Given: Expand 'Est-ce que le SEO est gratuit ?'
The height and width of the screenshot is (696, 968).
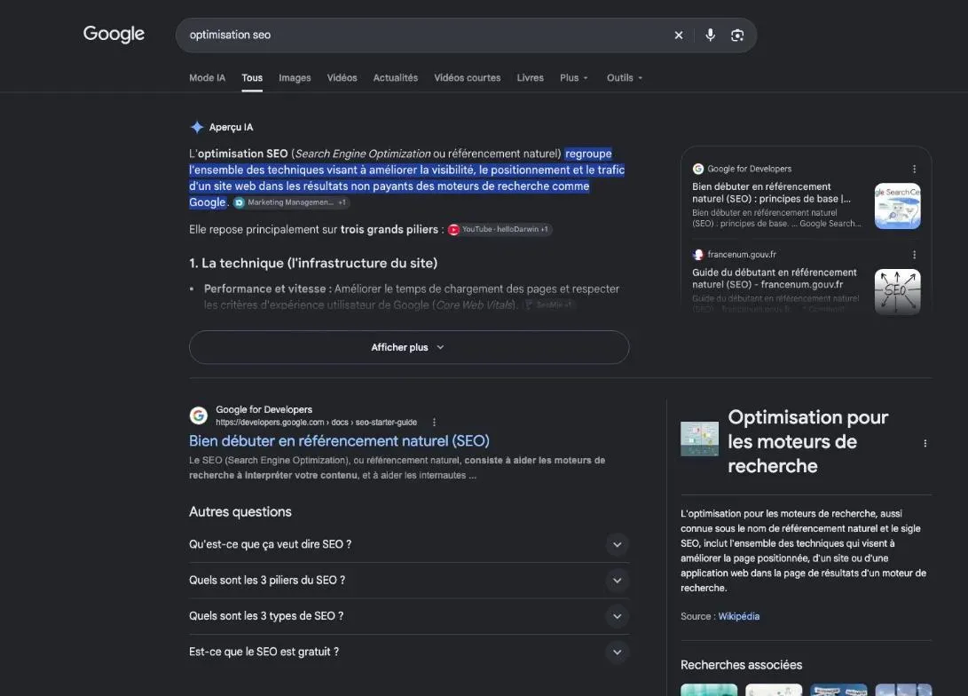Looking at the screenshot, I should 409,652.
